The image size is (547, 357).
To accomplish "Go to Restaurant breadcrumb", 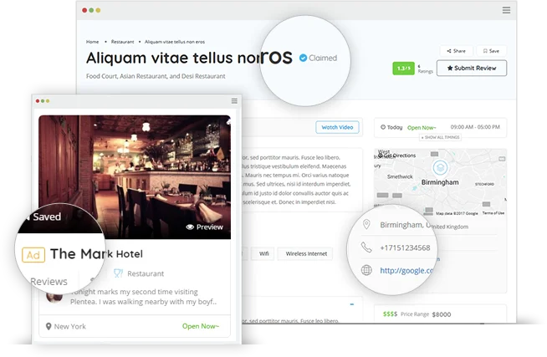I will tap(122, 42).
